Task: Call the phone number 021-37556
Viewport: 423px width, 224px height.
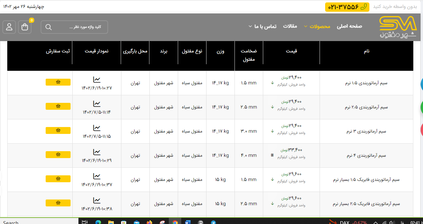Action: 347,7
